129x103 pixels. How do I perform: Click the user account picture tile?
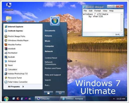(x=55, y=21)
